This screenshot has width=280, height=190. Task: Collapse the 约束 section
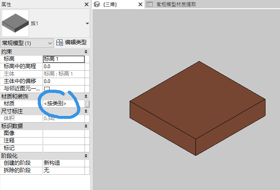click(86, 52)
